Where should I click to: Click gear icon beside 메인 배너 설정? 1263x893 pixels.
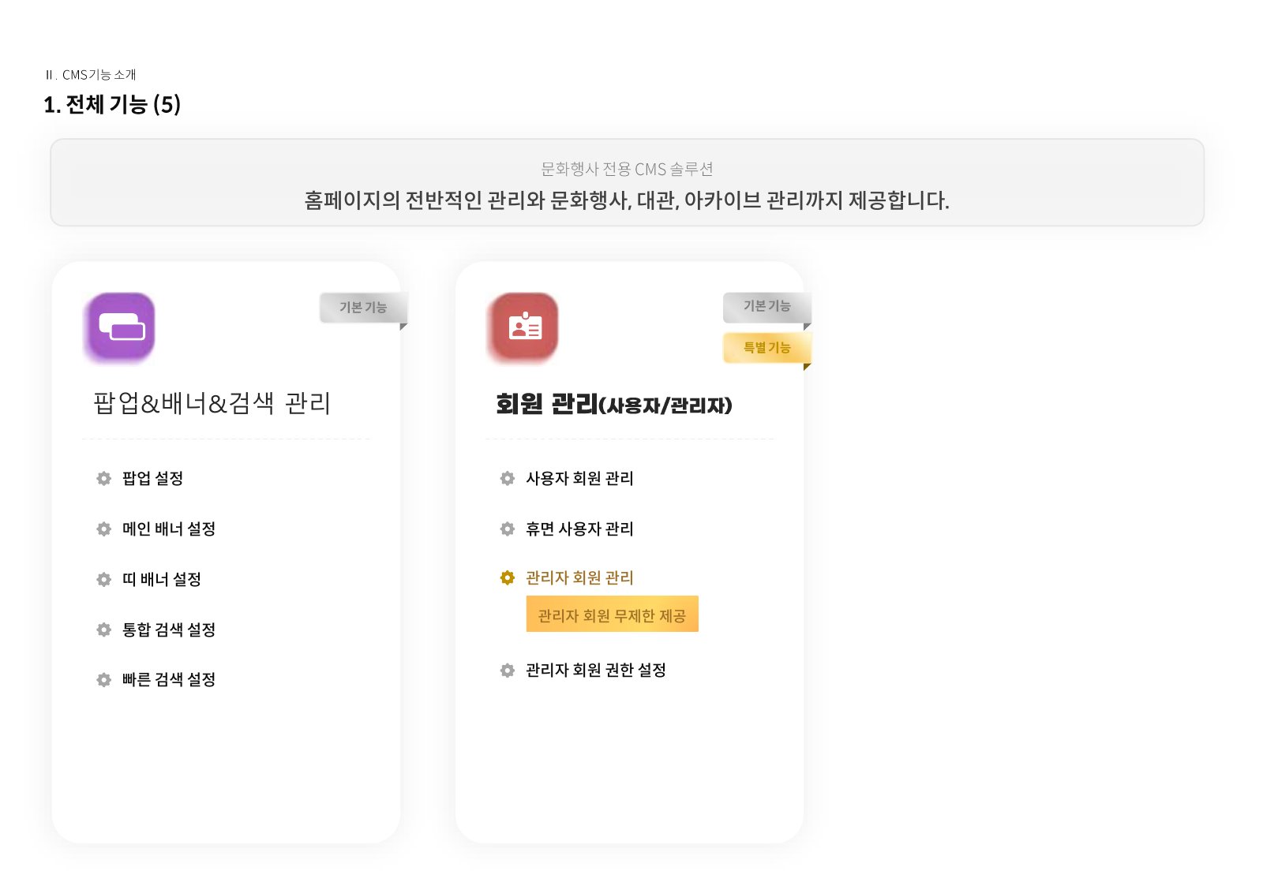(103, 529)
